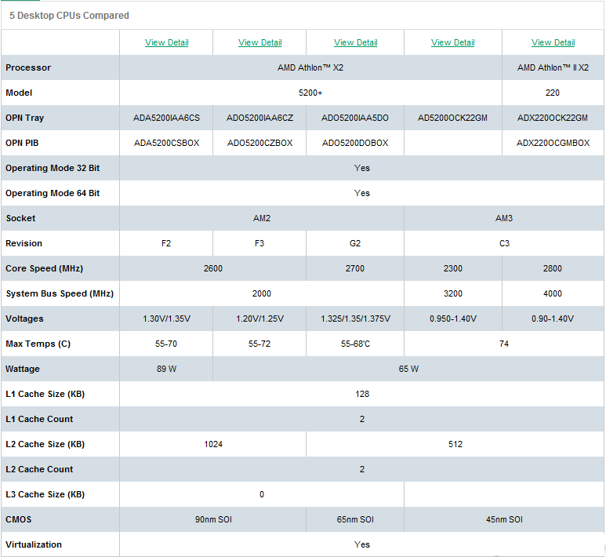Open View Detail link above ADO5200IAA6CZ
This screenshot has height=557, width=606.
259,42
